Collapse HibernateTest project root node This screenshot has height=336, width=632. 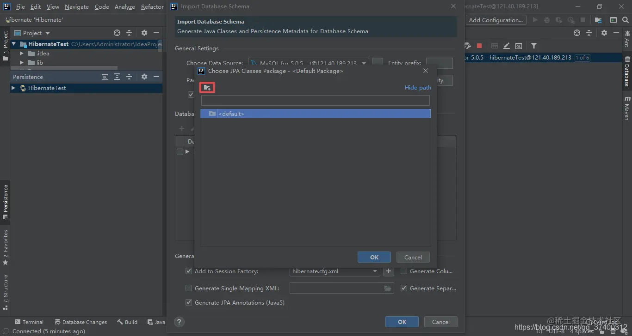[x=14, y=44]
